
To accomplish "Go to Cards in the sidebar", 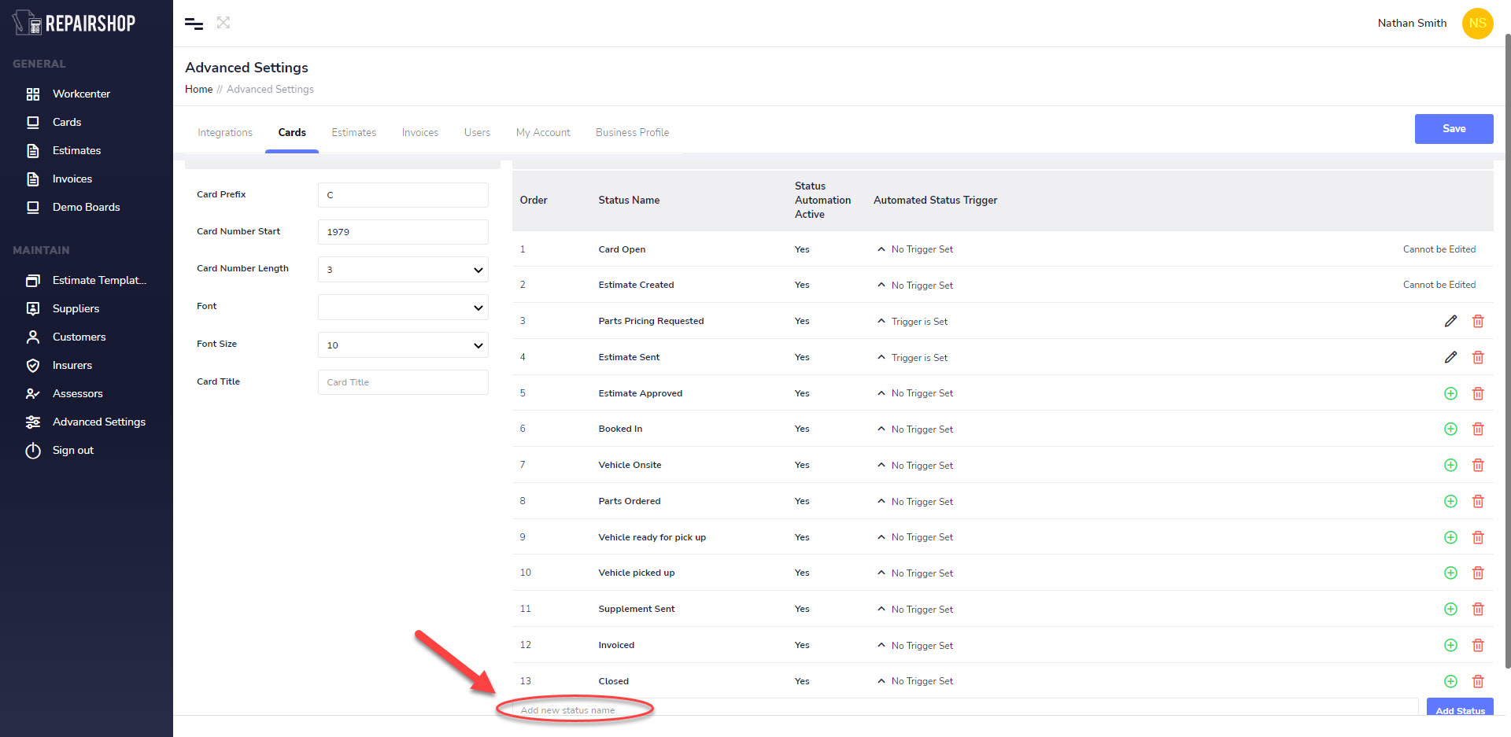I will (67, 122).
